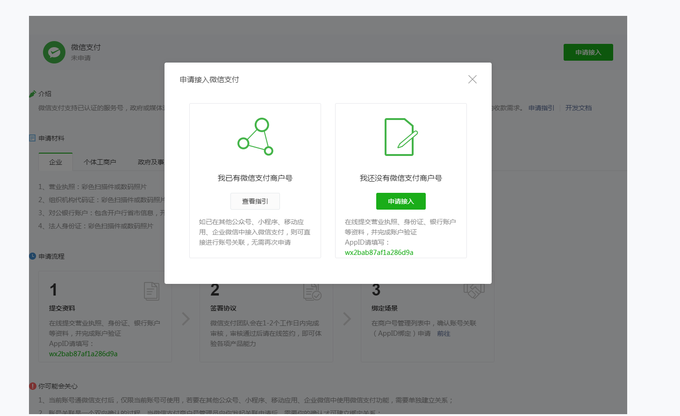Click the 提交资料 step title
Image resolution: width=680 pixels, height=416 pixels.
(62, 308)
